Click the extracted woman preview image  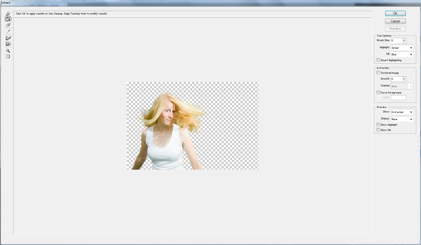192,126
